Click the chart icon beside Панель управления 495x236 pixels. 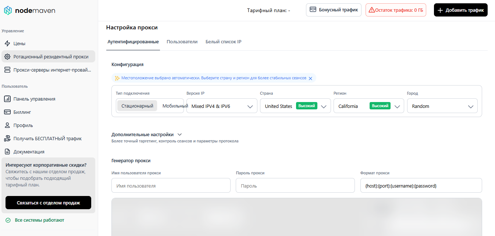point(7,99)
